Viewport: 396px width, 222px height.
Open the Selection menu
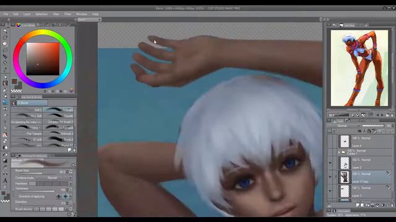coord(41,14)
